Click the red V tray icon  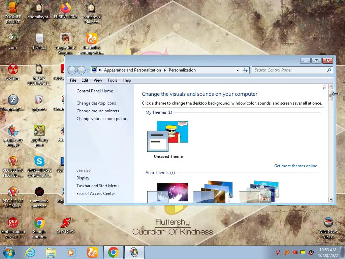(x=278, y=252)
